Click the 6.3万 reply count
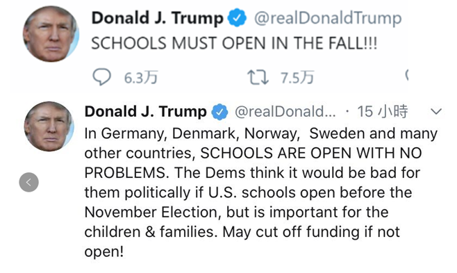 141,78
